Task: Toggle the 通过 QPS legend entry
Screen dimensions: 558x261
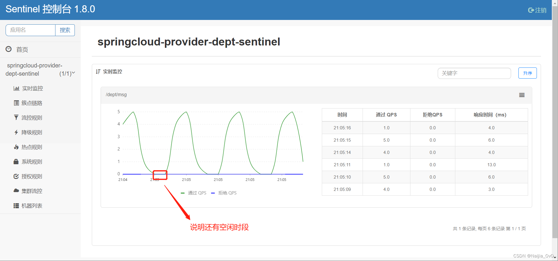Action: [194, 193]
